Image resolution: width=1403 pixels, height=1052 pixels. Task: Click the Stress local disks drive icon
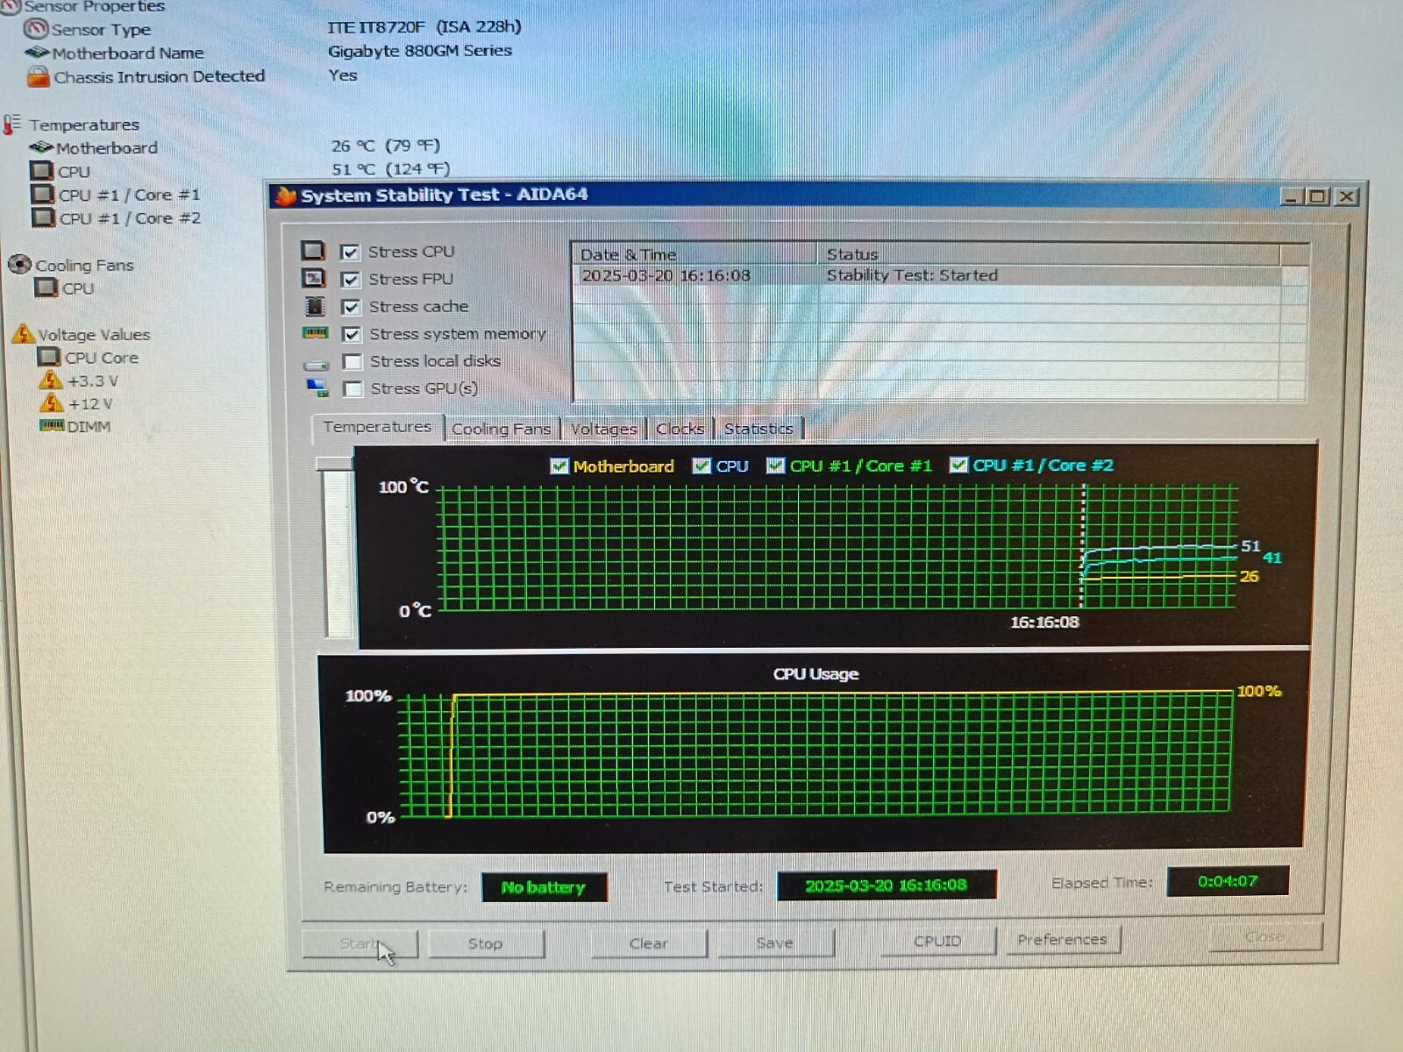316,364
